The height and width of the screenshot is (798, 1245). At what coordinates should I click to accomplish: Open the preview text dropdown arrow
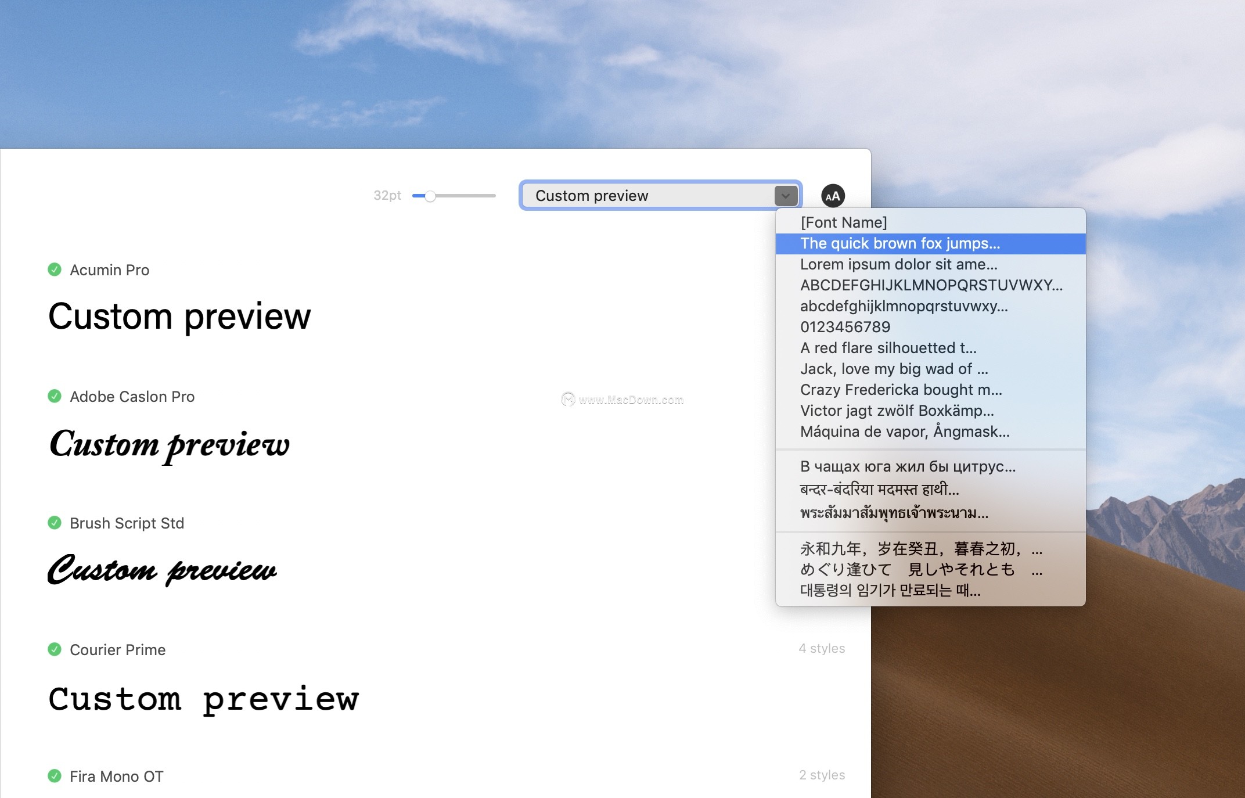[x=786, y=196]
